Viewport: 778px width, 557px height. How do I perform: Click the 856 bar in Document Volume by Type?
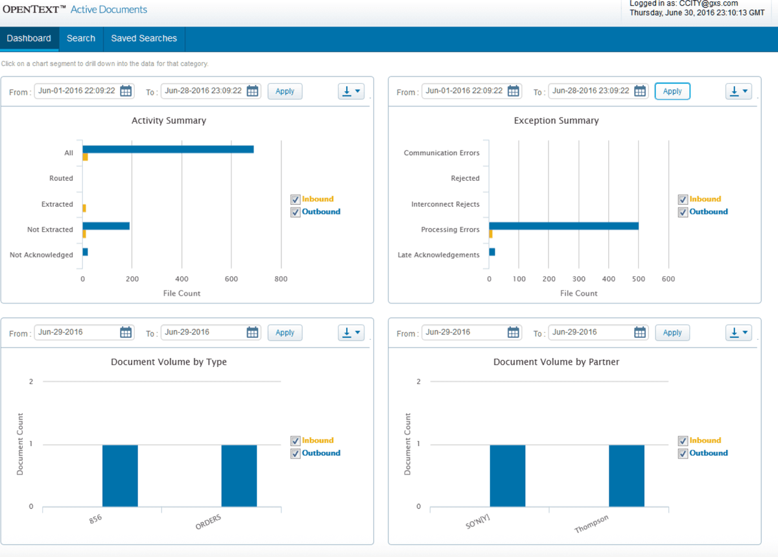tap(120, 473)
